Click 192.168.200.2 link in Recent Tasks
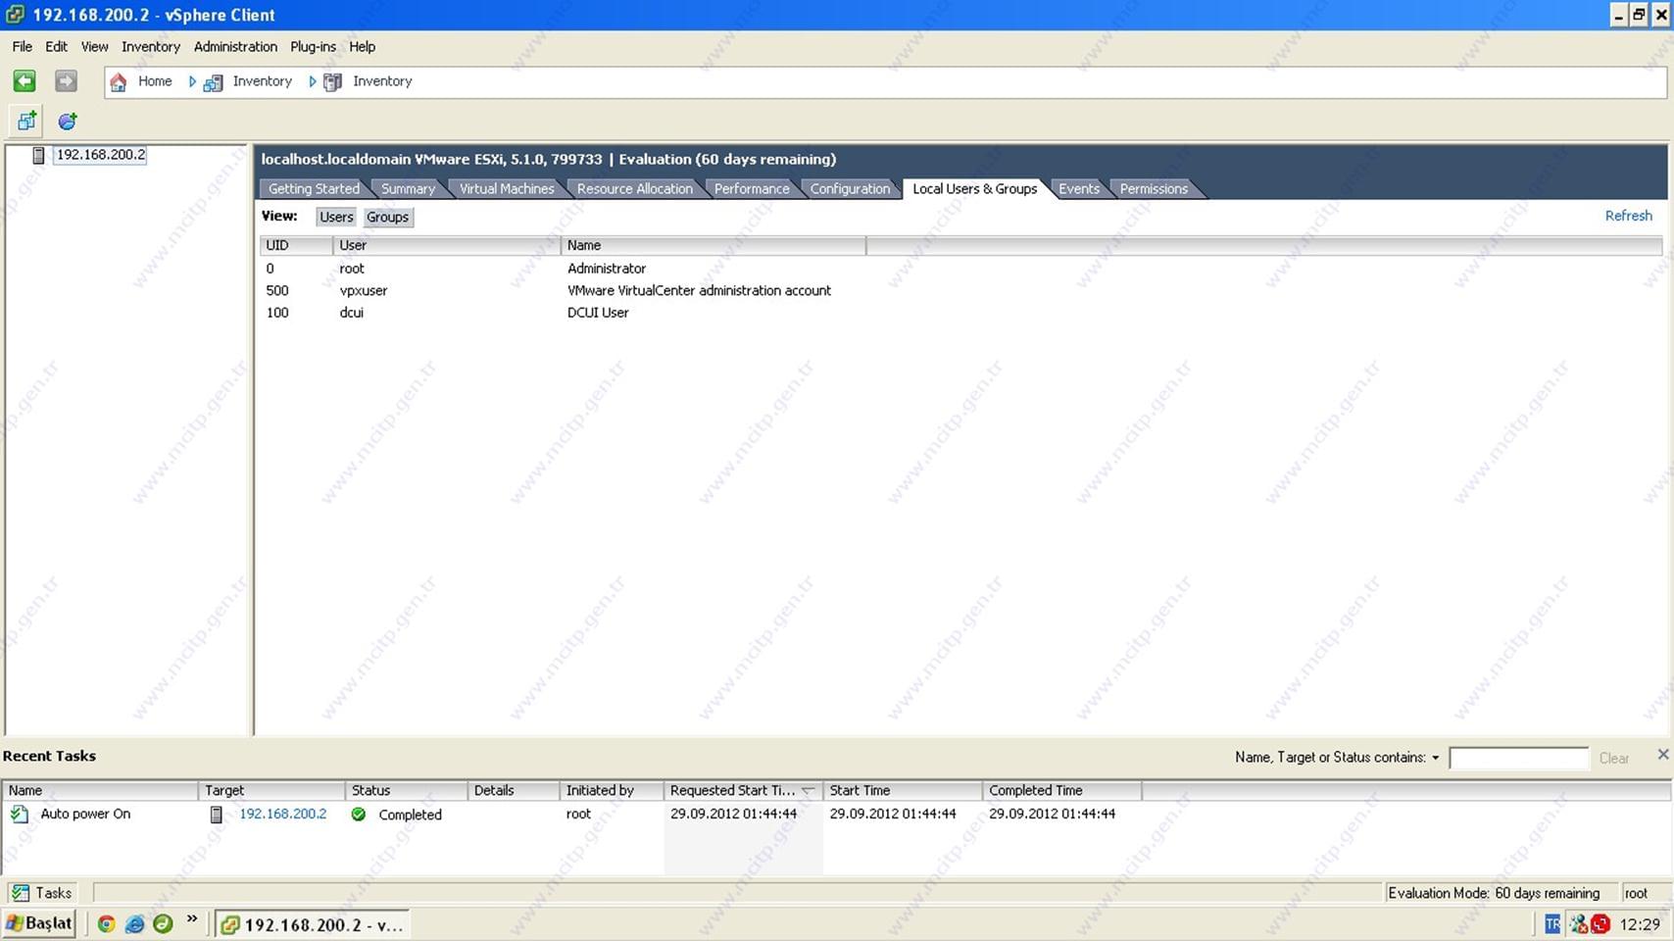 283,815
